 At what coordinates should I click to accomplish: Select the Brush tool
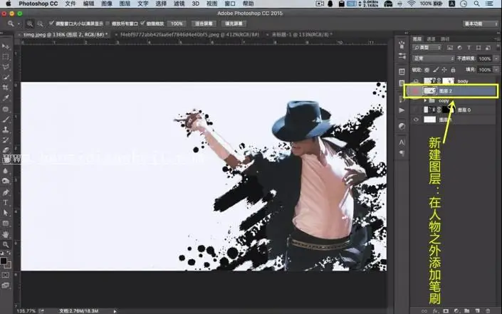[x=6, y=120]
